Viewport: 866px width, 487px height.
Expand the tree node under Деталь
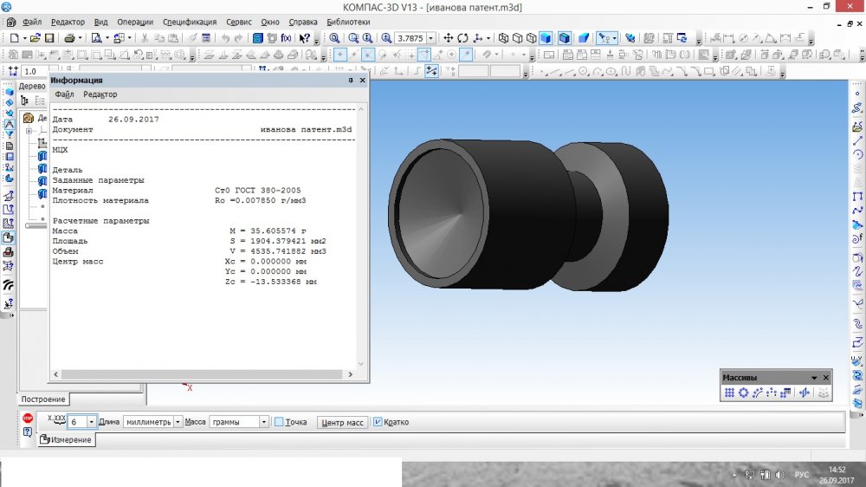29,131
